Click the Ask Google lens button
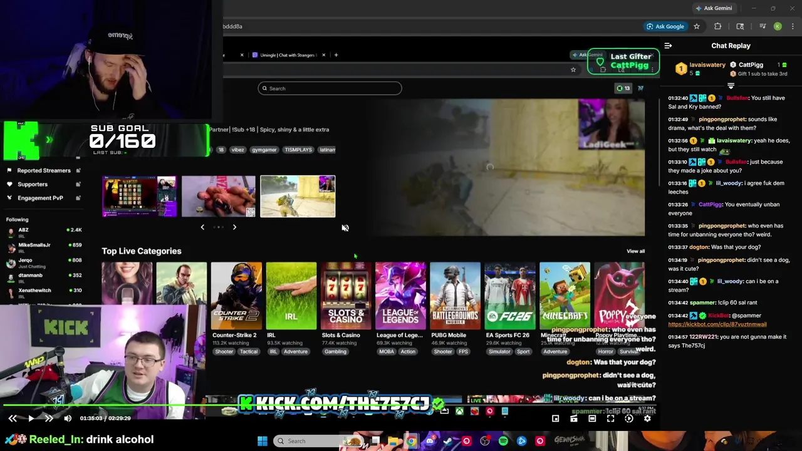Screen dimensions: 802x451 tap(665, 26)
